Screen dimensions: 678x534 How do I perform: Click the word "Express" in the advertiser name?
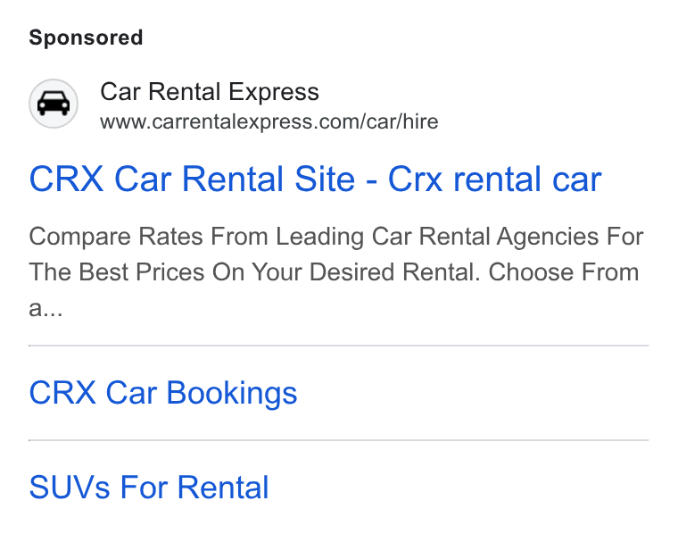274,92
